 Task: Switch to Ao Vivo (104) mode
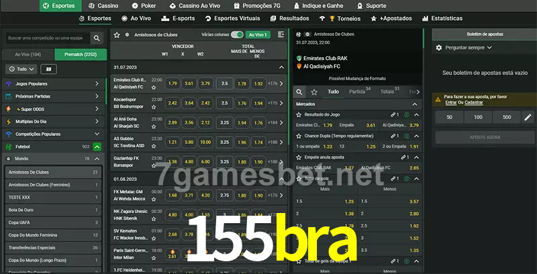28,55
